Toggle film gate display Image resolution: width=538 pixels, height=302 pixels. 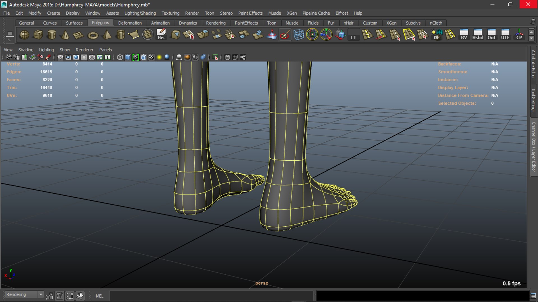click(x=68, y=57)
